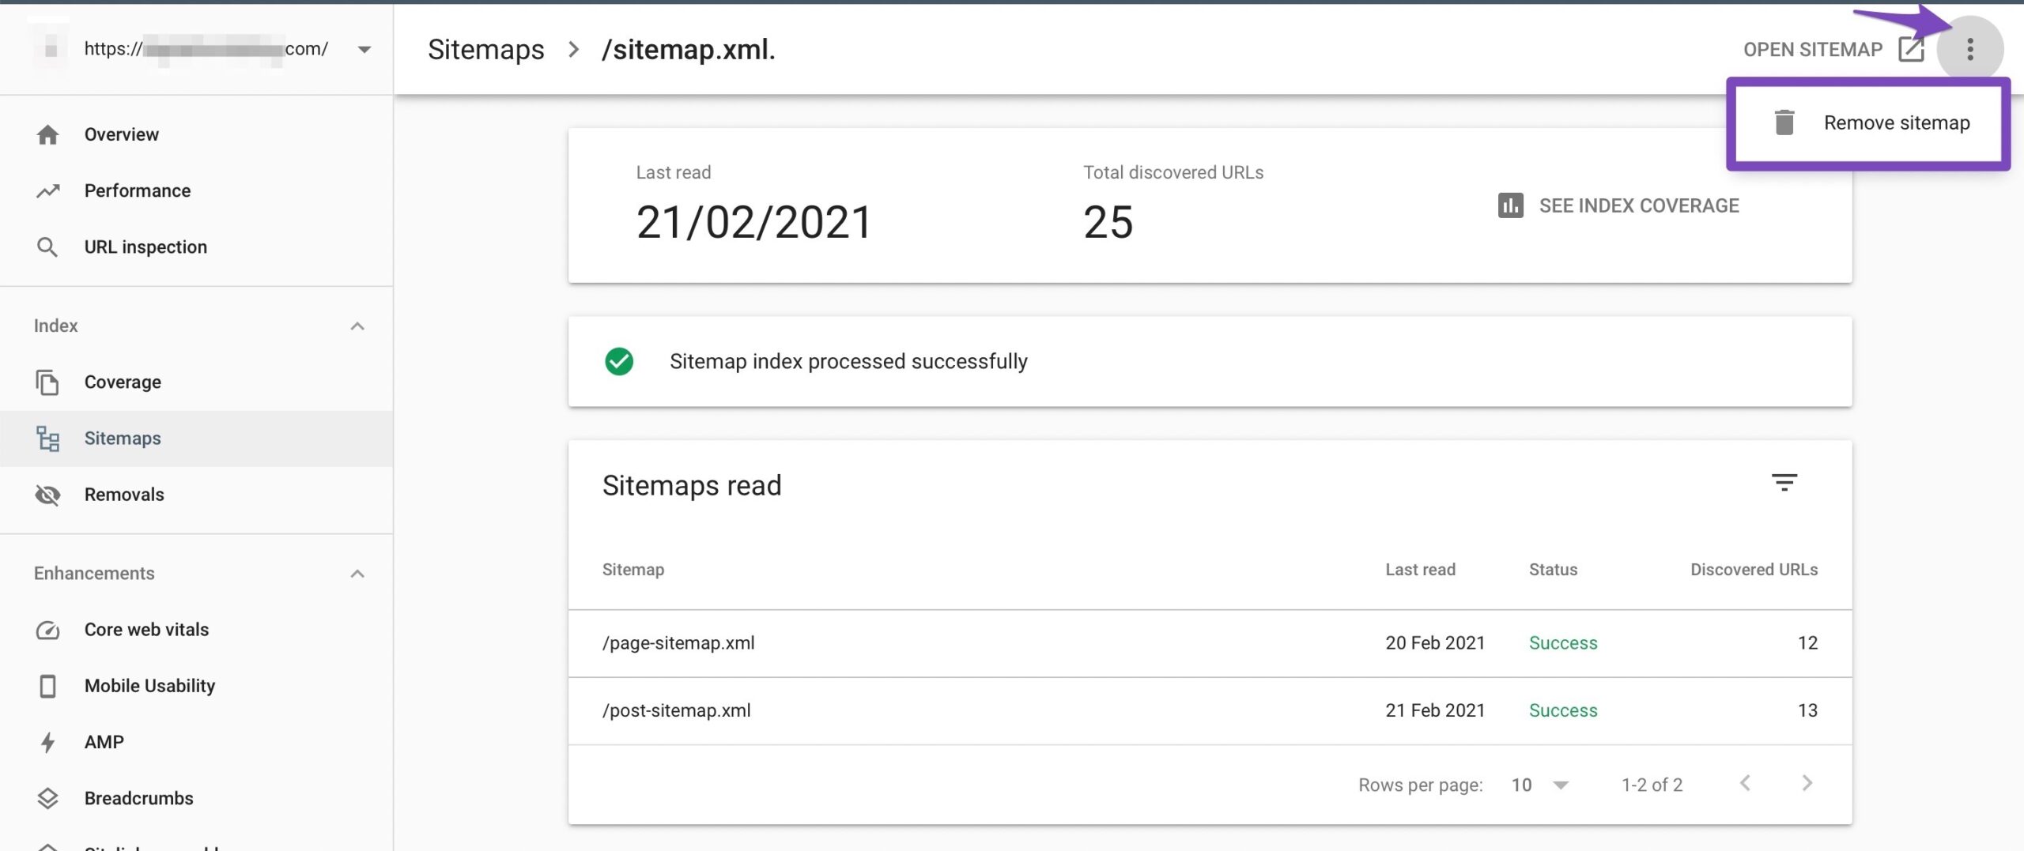
Task: Open the Performance report
Action: pos(137,191)
